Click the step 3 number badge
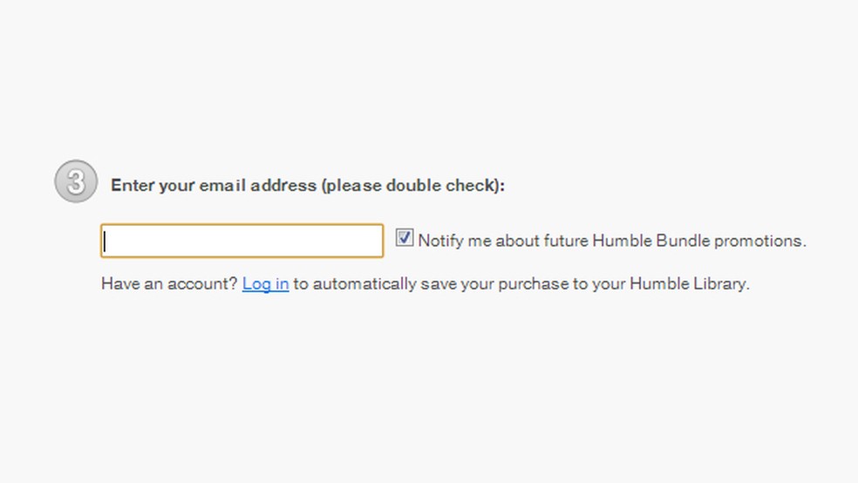 click(76, 182)
